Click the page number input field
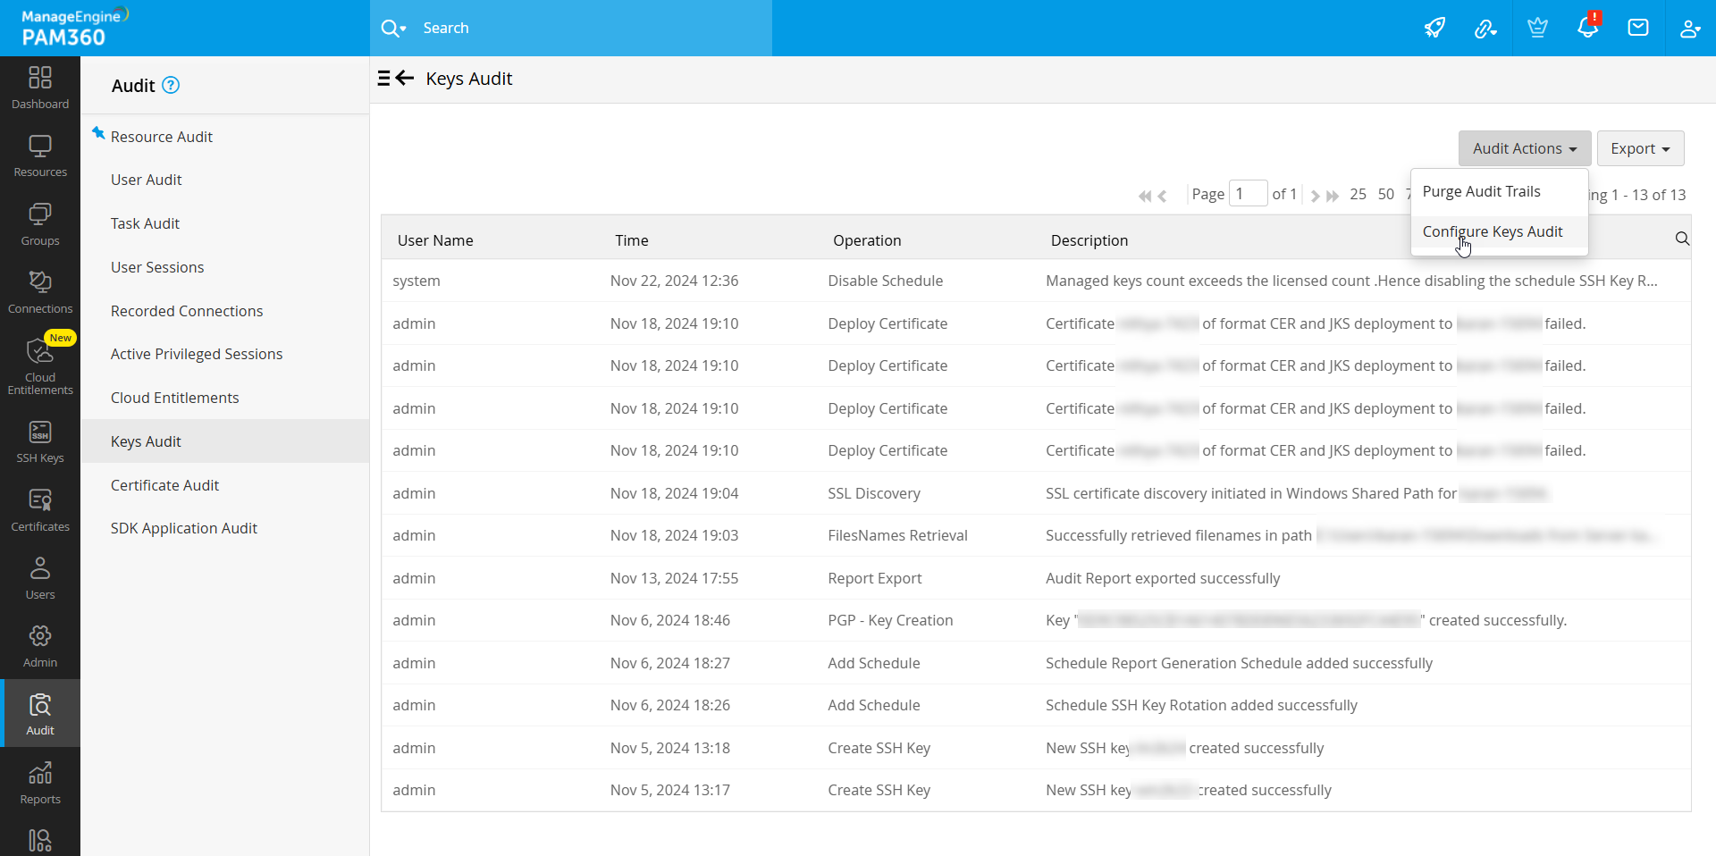Image resolution: width=1716 pixels, height=856 pixels. pos(1247,194)
